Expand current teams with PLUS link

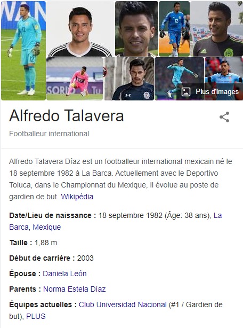pos(36,316)
